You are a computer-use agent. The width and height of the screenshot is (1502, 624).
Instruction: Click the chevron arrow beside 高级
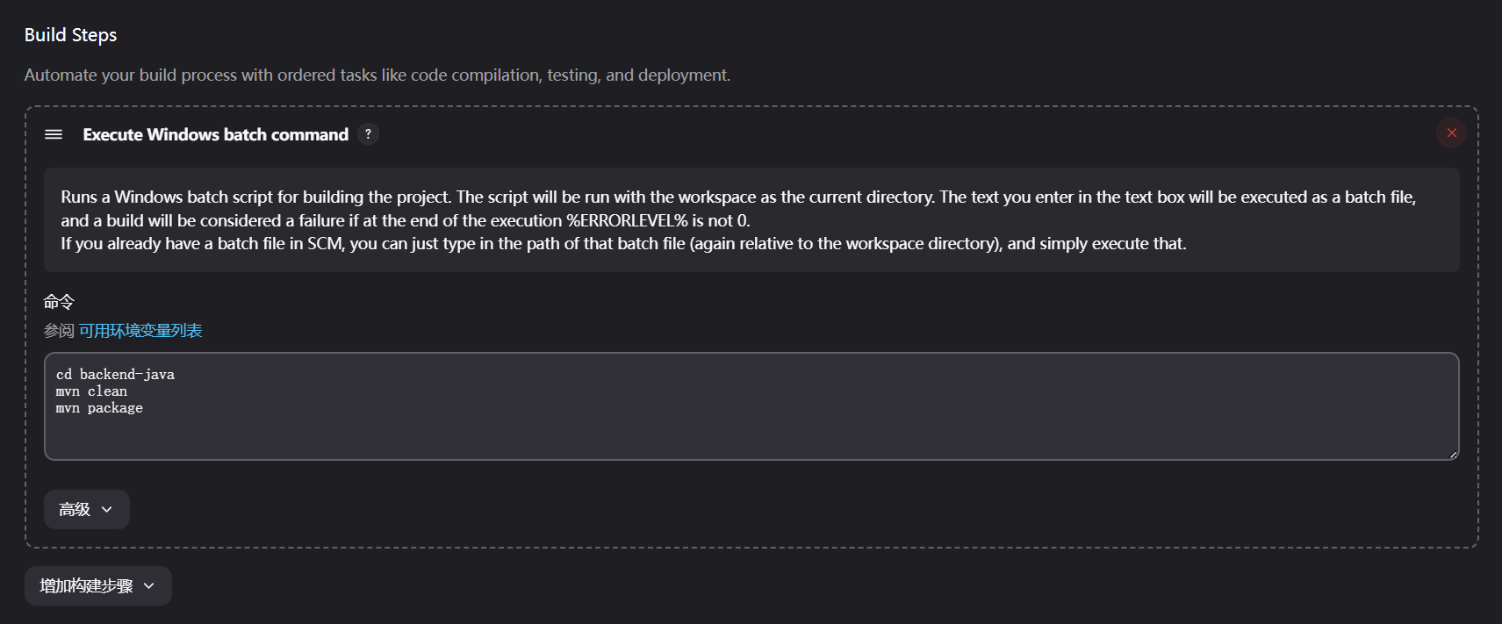107,510
